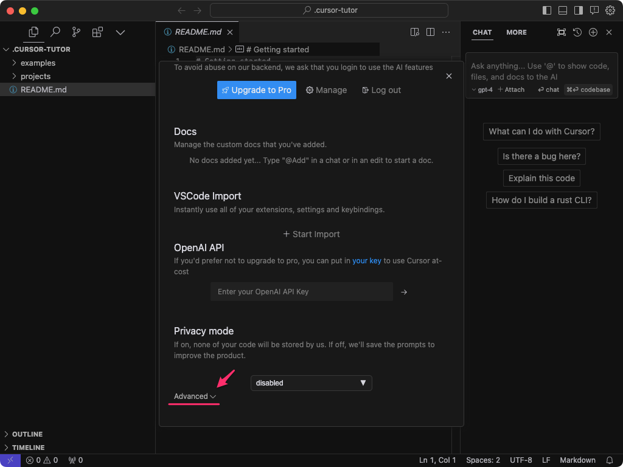Click README.md in the breadcrumb
Screen dimensions: 623x467
pos(202,50)
